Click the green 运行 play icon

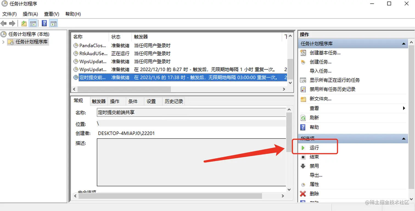pyautogui.click(x=303, y=148)
